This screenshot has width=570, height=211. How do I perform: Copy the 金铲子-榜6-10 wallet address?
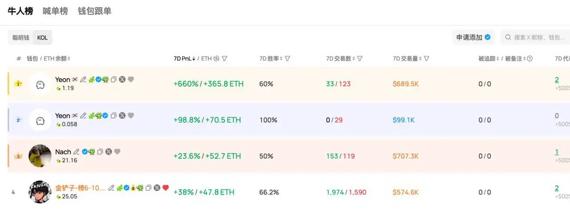click(x=148, y=188)
